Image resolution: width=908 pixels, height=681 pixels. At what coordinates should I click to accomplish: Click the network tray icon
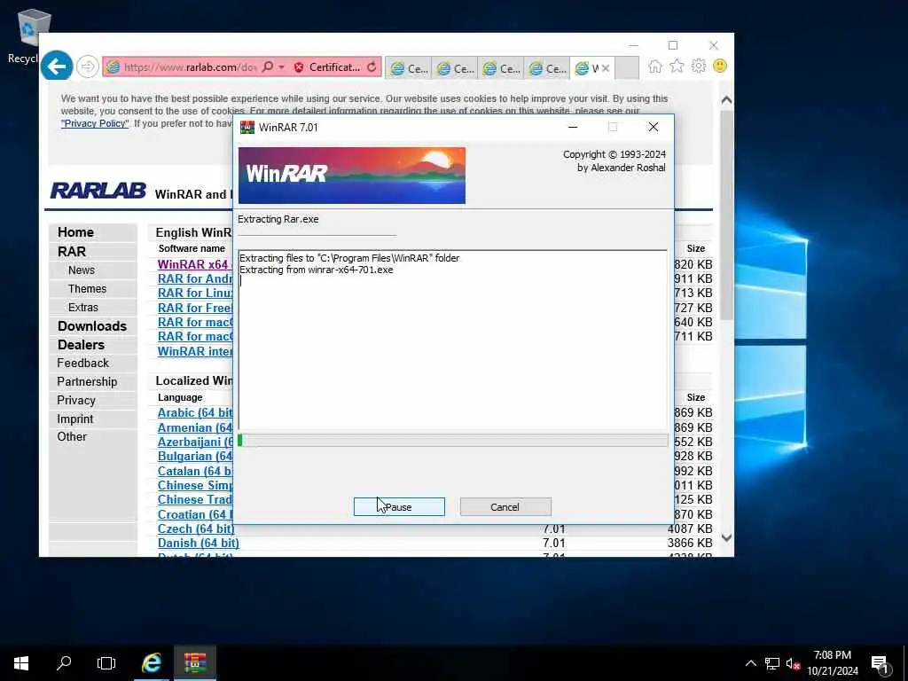coord(772,663)
